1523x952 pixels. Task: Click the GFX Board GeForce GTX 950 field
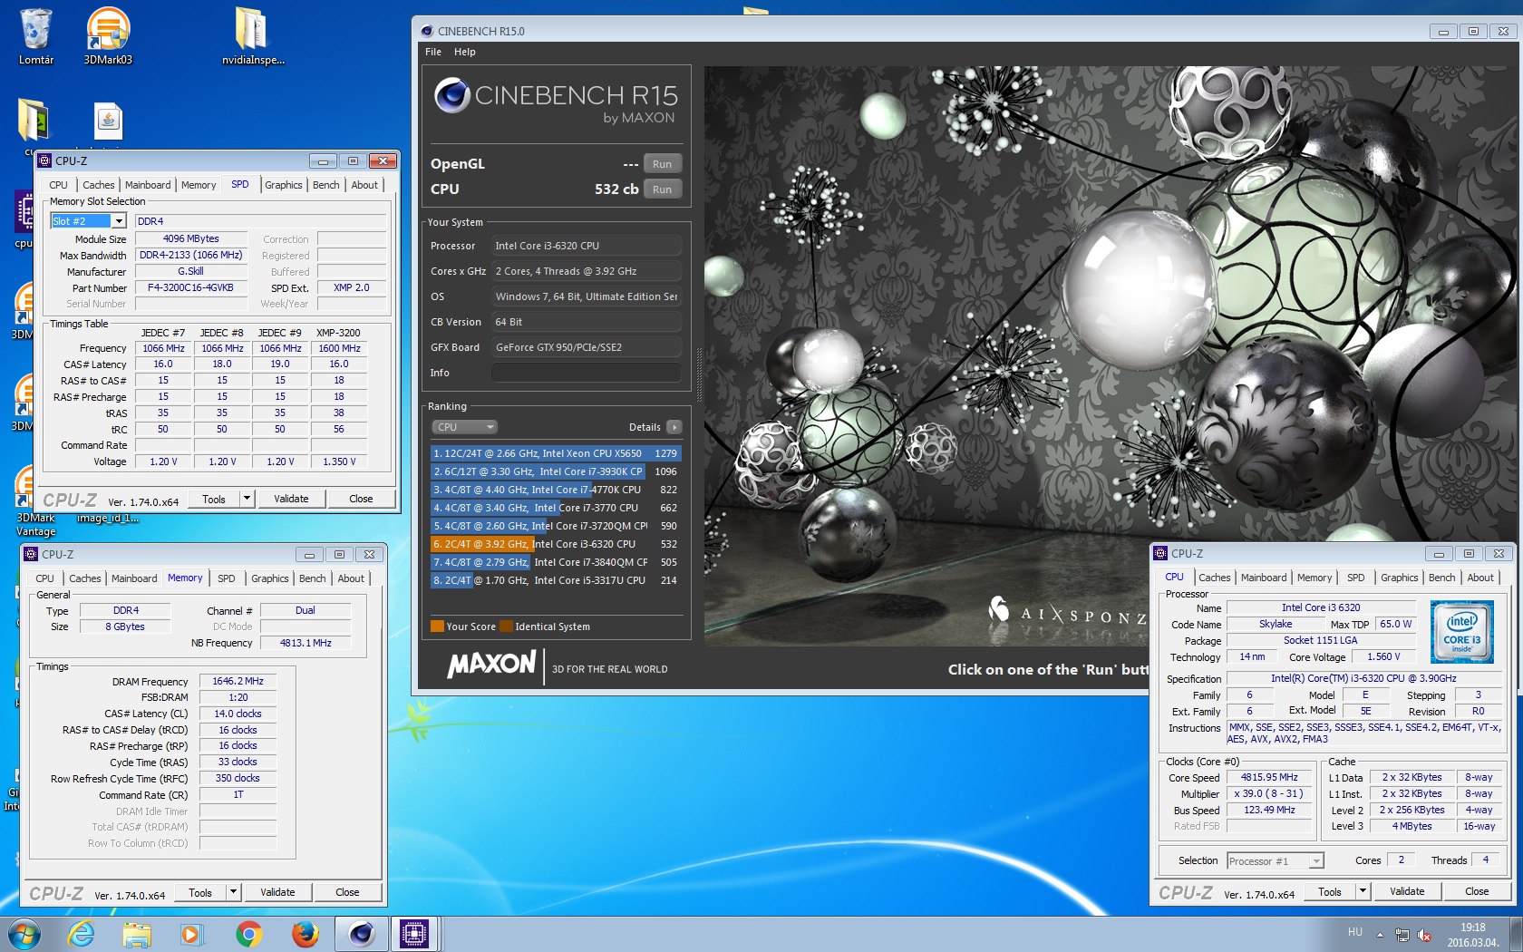[587, 347]
